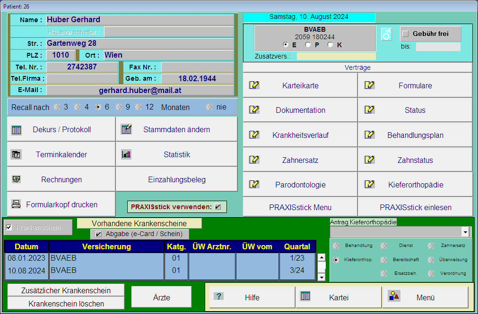The image size is (478, 314).
Task: Select Recall nach 12 Monaten option
Action: [x=139, y=107]
